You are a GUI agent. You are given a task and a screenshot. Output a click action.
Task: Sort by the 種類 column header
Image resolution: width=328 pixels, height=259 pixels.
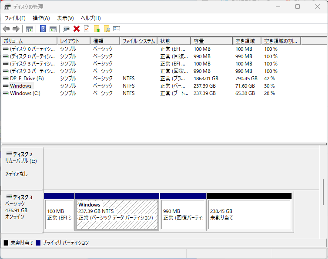point(105,41)
